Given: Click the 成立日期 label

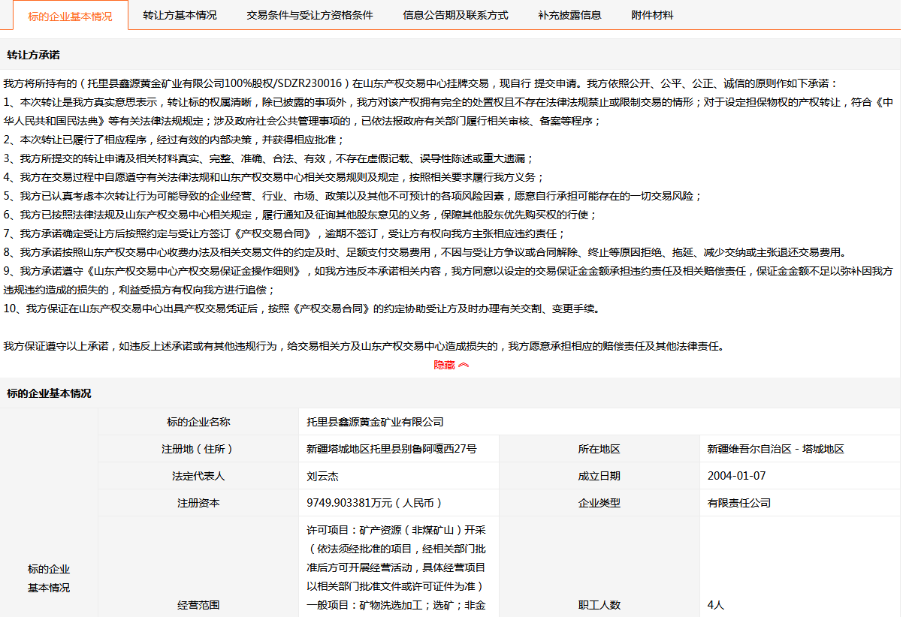Looking at the screenshot, I should (x=599, y=476).
